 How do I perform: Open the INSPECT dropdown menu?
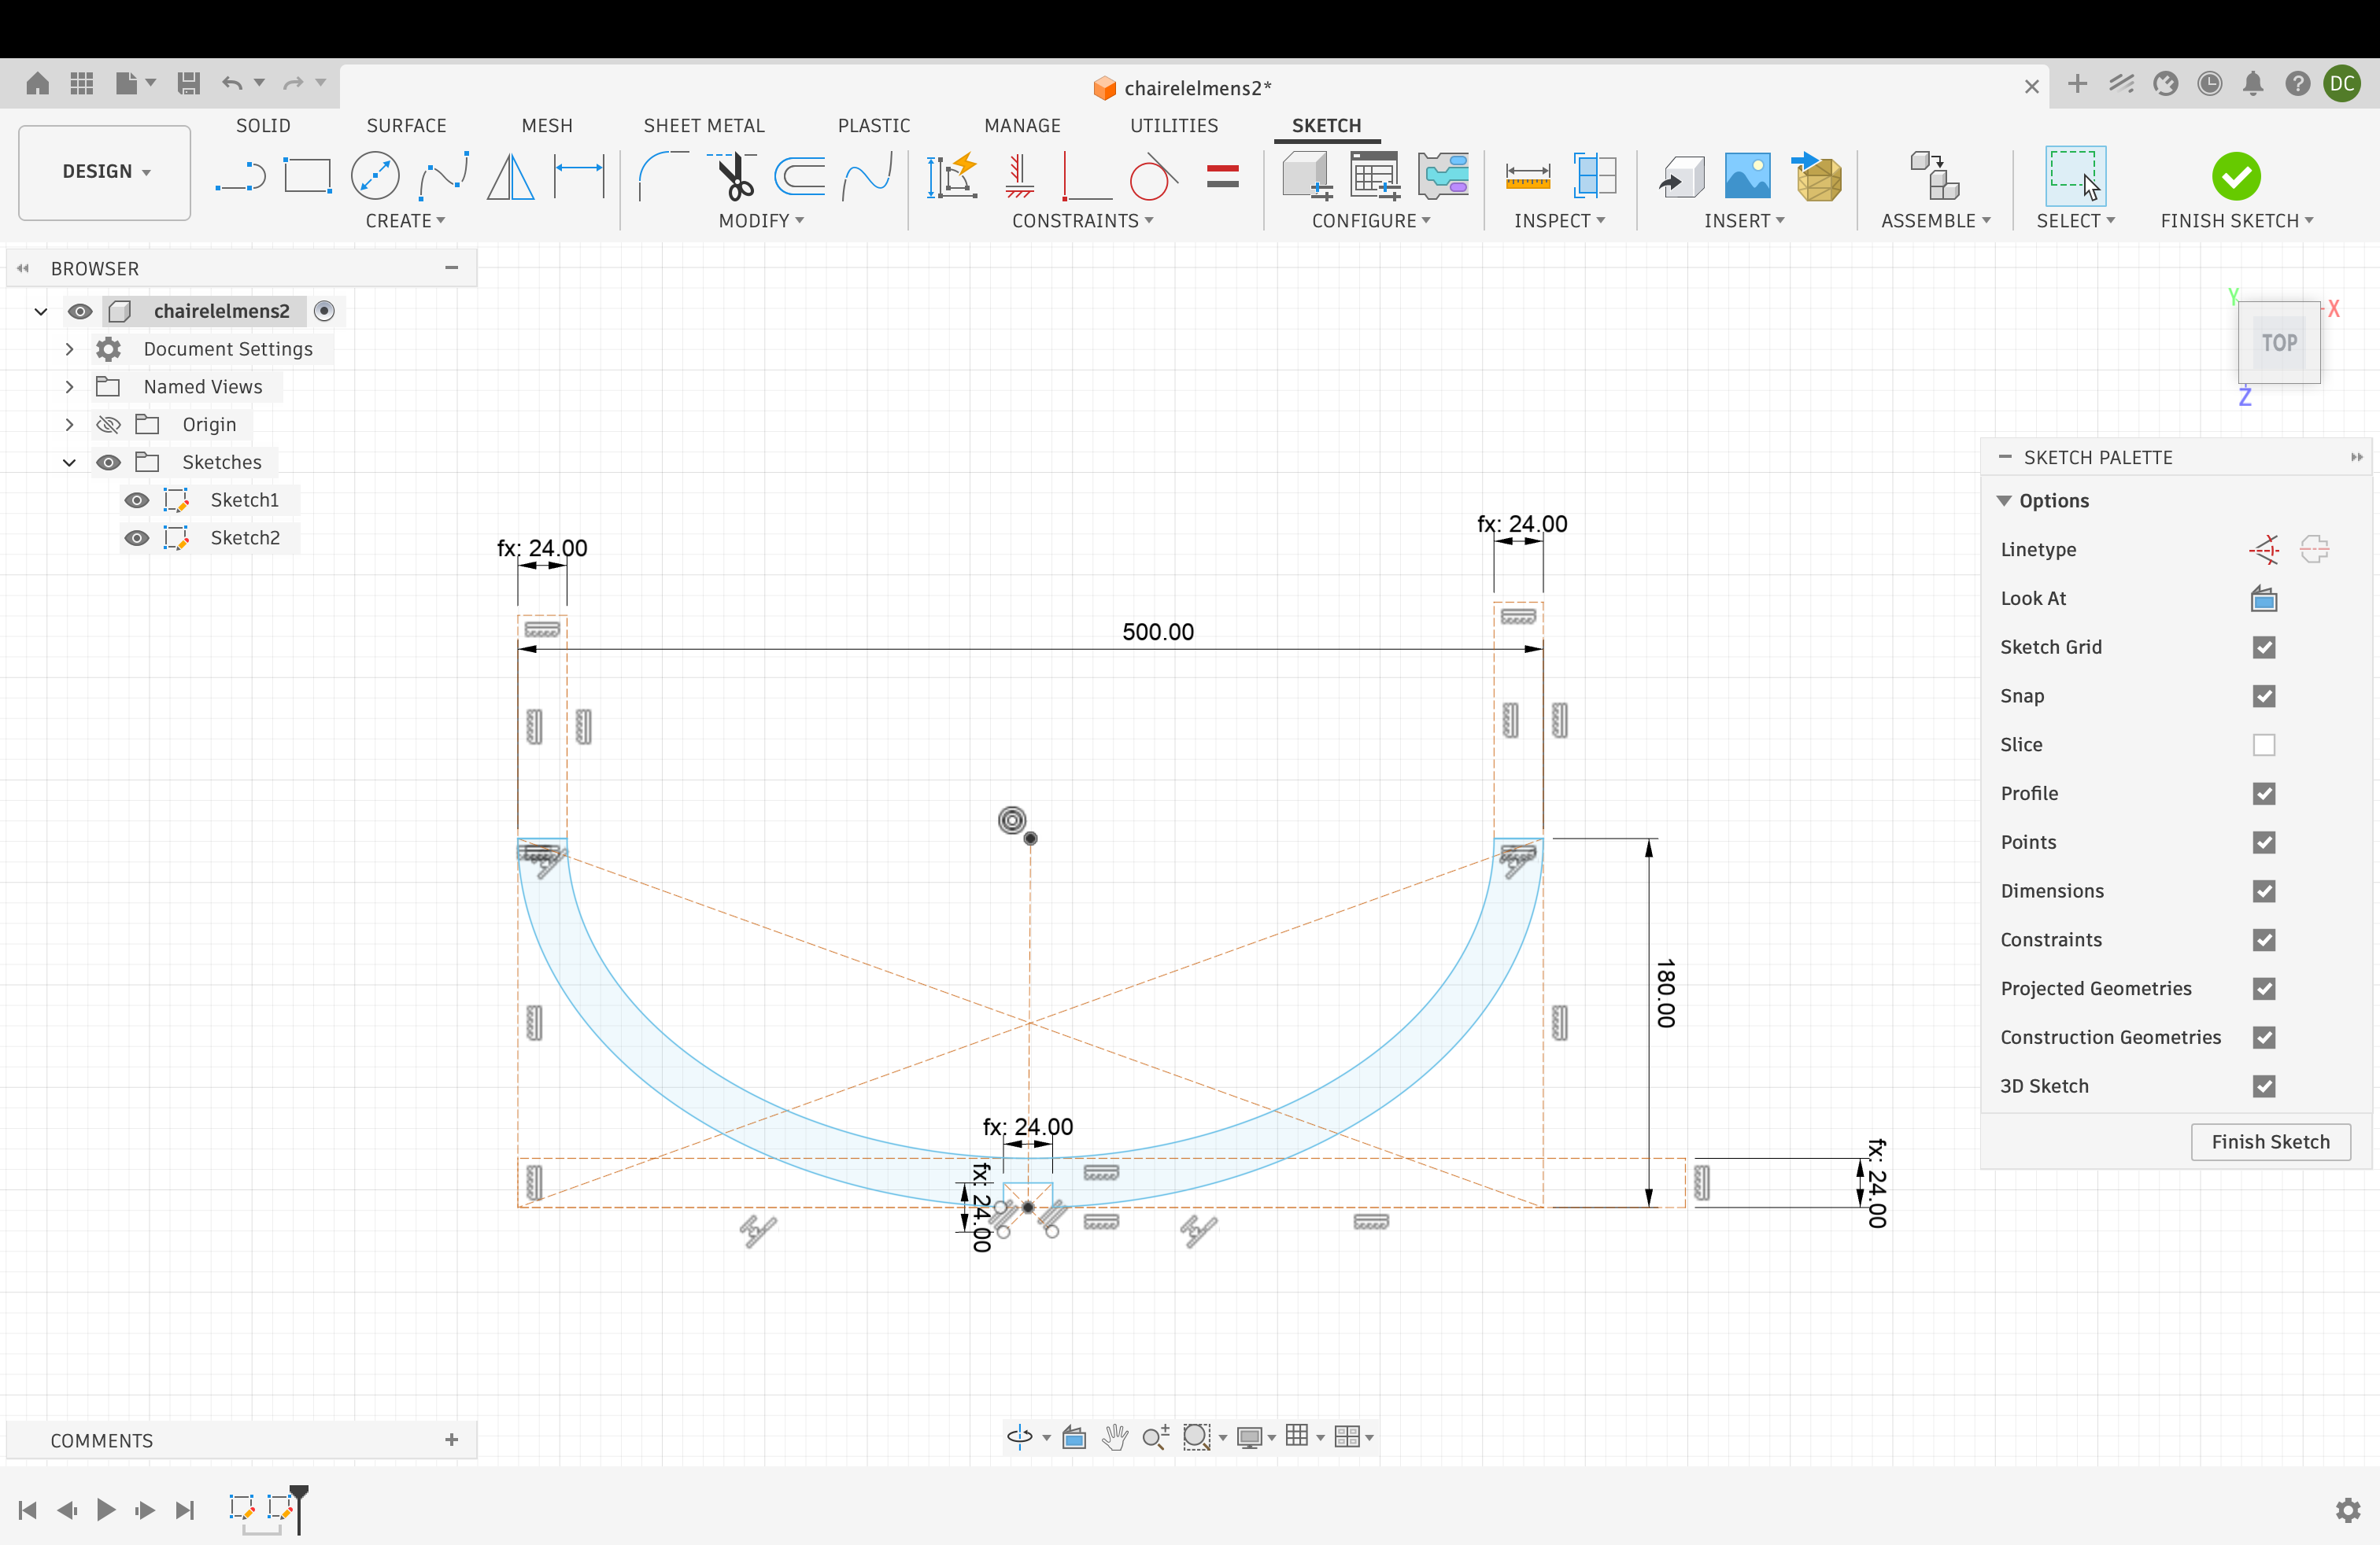1559,221
